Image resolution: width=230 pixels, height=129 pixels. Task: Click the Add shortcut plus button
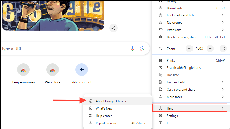click(x=82, y=70)
